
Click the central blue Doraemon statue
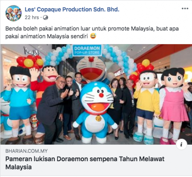click(x=95, y=112)
